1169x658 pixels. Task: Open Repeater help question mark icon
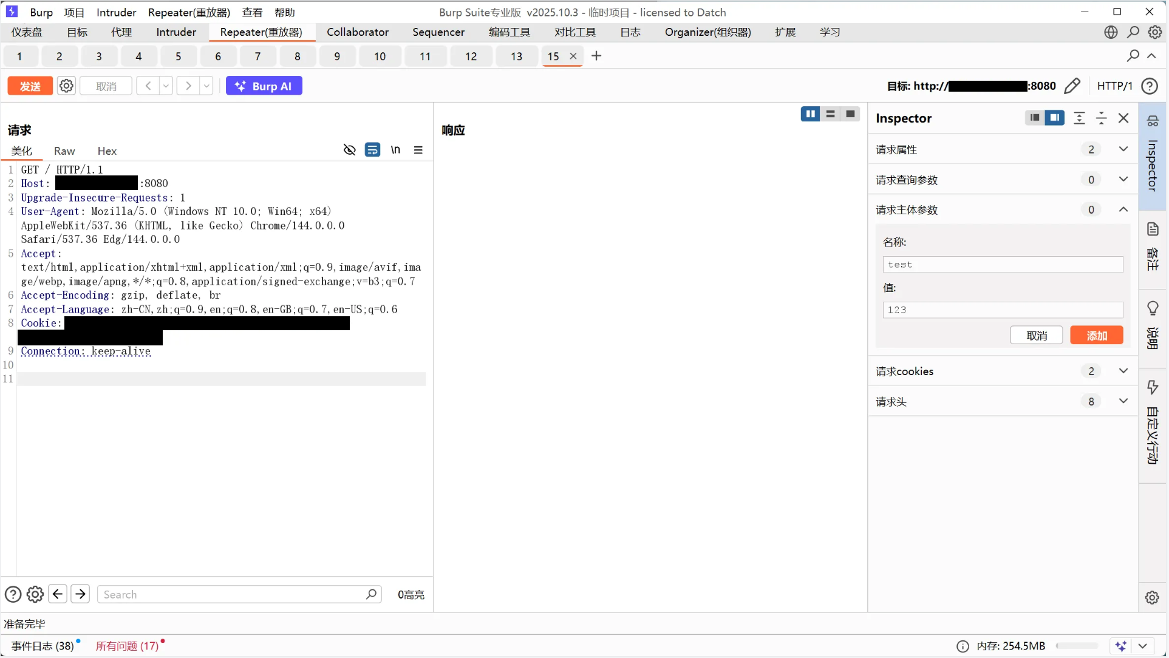[x=1150, y=86]
